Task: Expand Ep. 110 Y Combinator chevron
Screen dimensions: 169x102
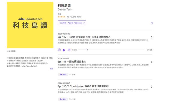Action: coord(152,87)
